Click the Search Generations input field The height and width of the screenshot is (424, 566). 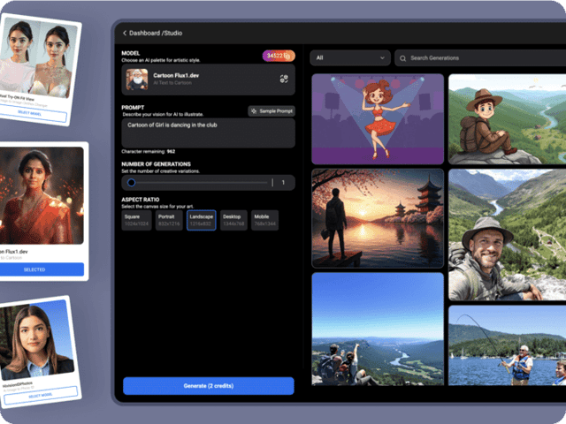(480, 58)
